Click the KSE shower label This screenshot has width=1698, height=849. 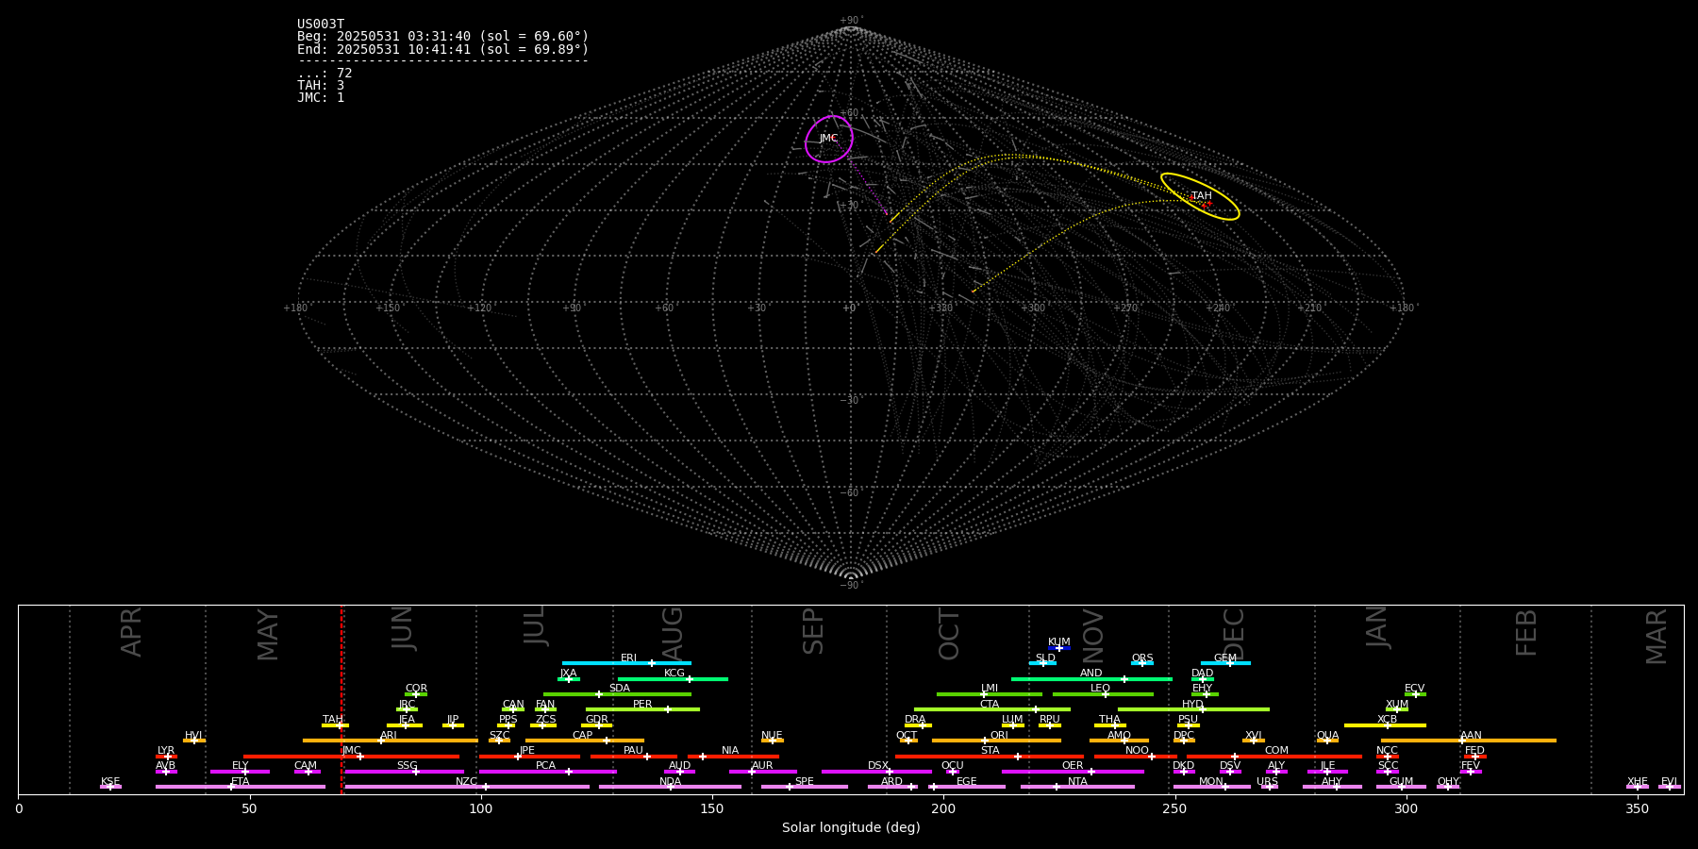click(110, 782)
